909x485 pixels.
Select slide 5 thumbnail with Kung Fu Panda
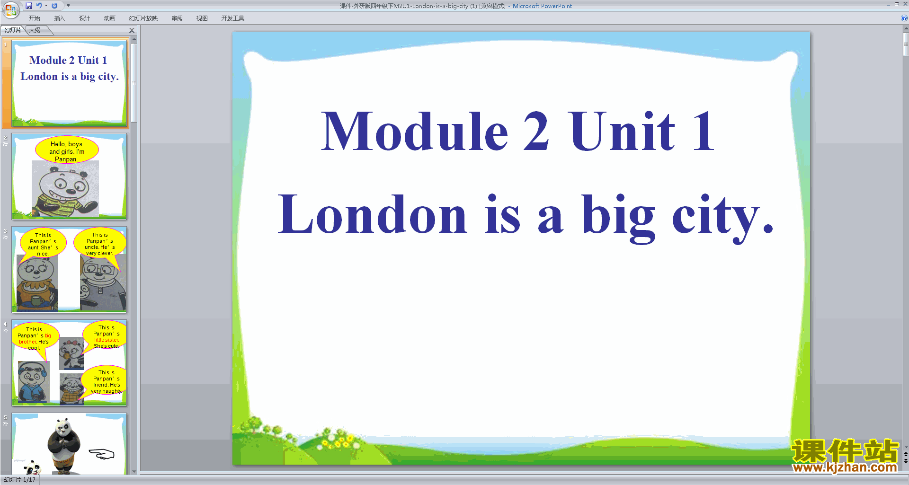coord(69,444)
